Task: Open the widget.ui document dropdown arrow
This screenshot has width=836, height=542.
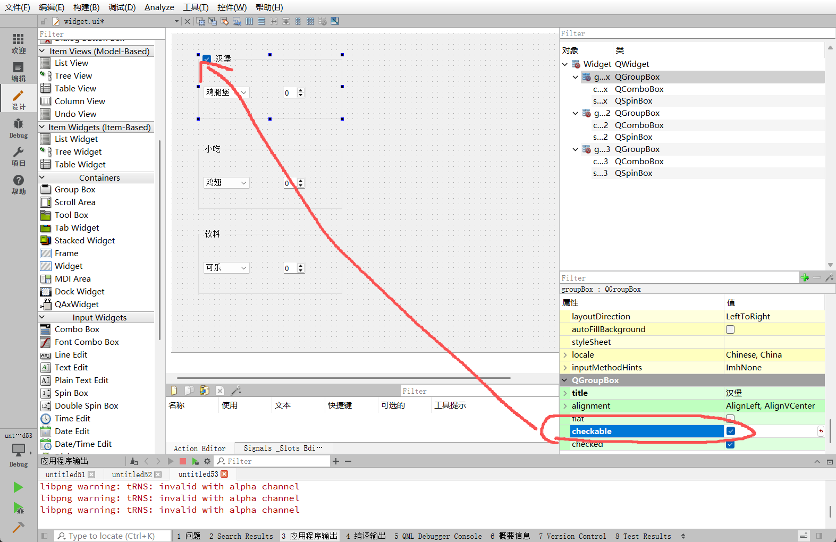Action: [176, 21]
